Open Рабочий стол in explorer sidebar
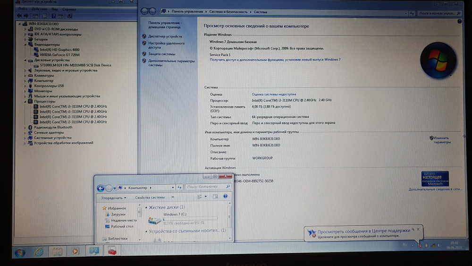472x266 pixels. point(122,226)
